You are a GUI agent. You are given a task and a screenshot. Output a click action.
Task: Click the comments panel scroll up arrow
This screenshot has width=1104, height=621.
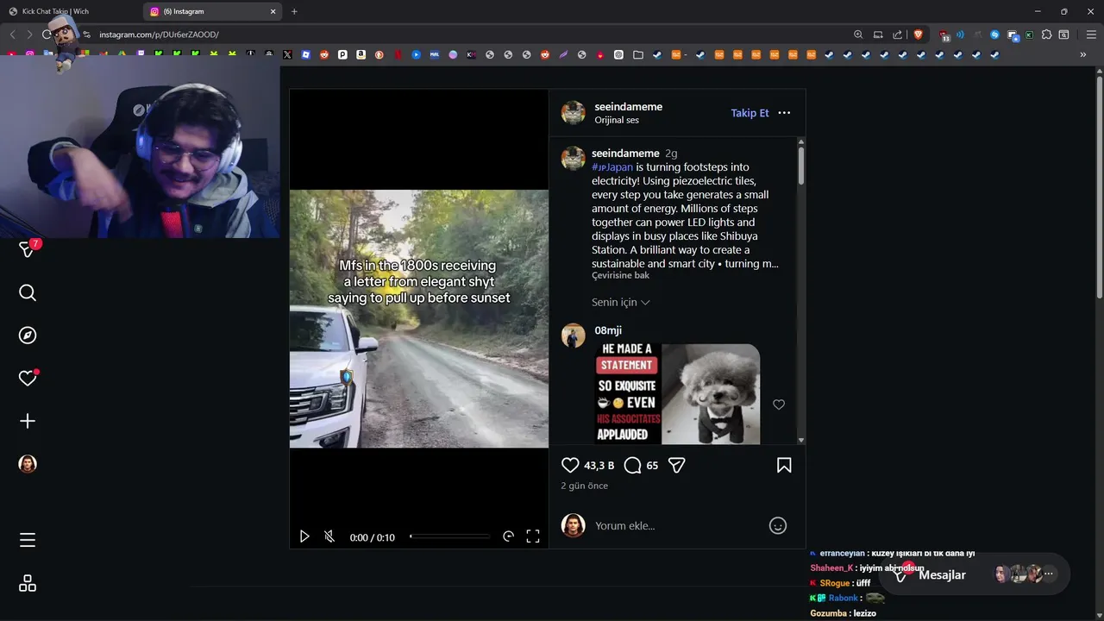[x=801, y=141]
